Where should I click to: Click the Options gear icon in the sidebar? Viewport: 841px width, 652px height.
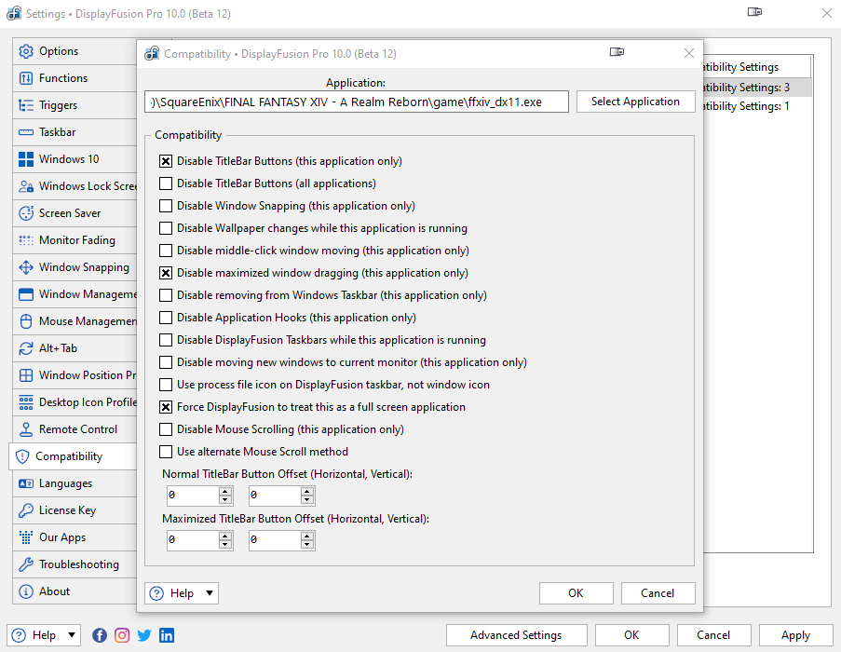click(25, 51)
